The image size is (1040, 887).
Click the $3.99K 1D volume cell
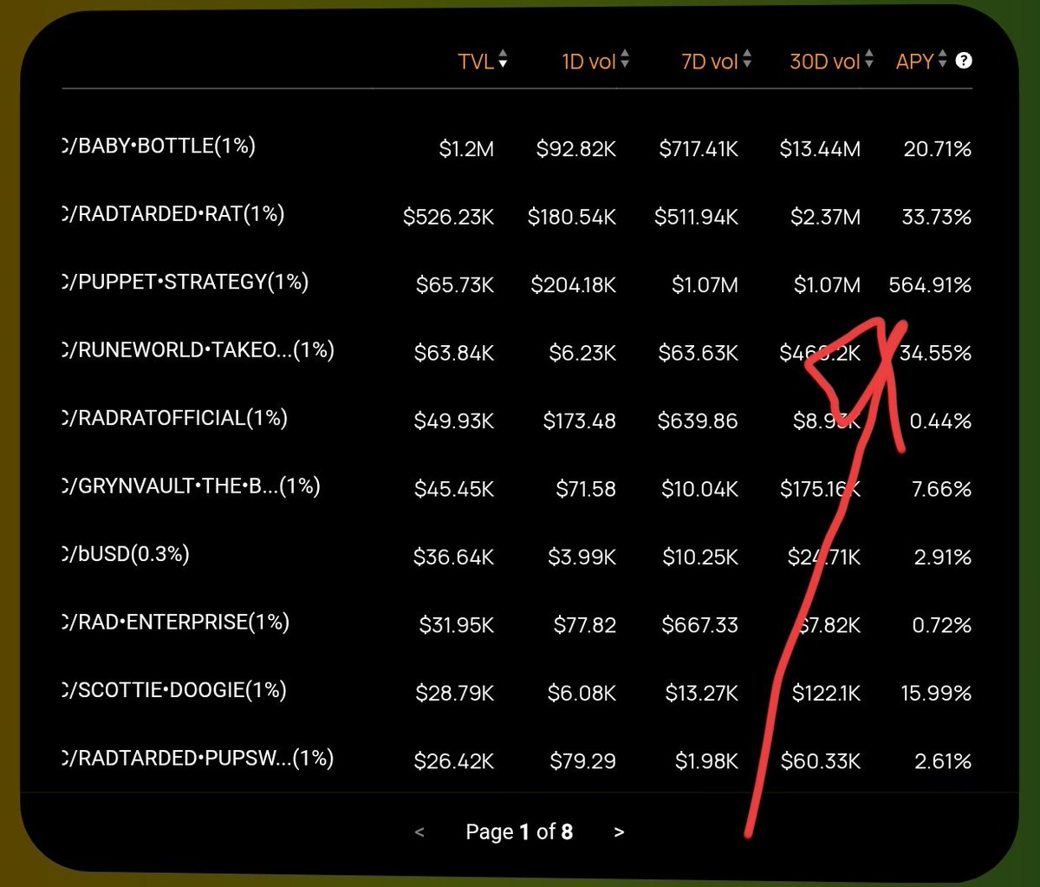[582, 558]
